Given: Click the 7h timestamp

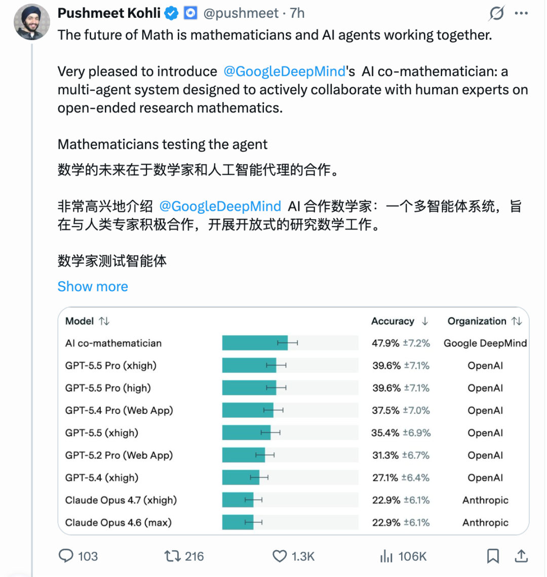Looking at the screenshot, I should 297,13.
